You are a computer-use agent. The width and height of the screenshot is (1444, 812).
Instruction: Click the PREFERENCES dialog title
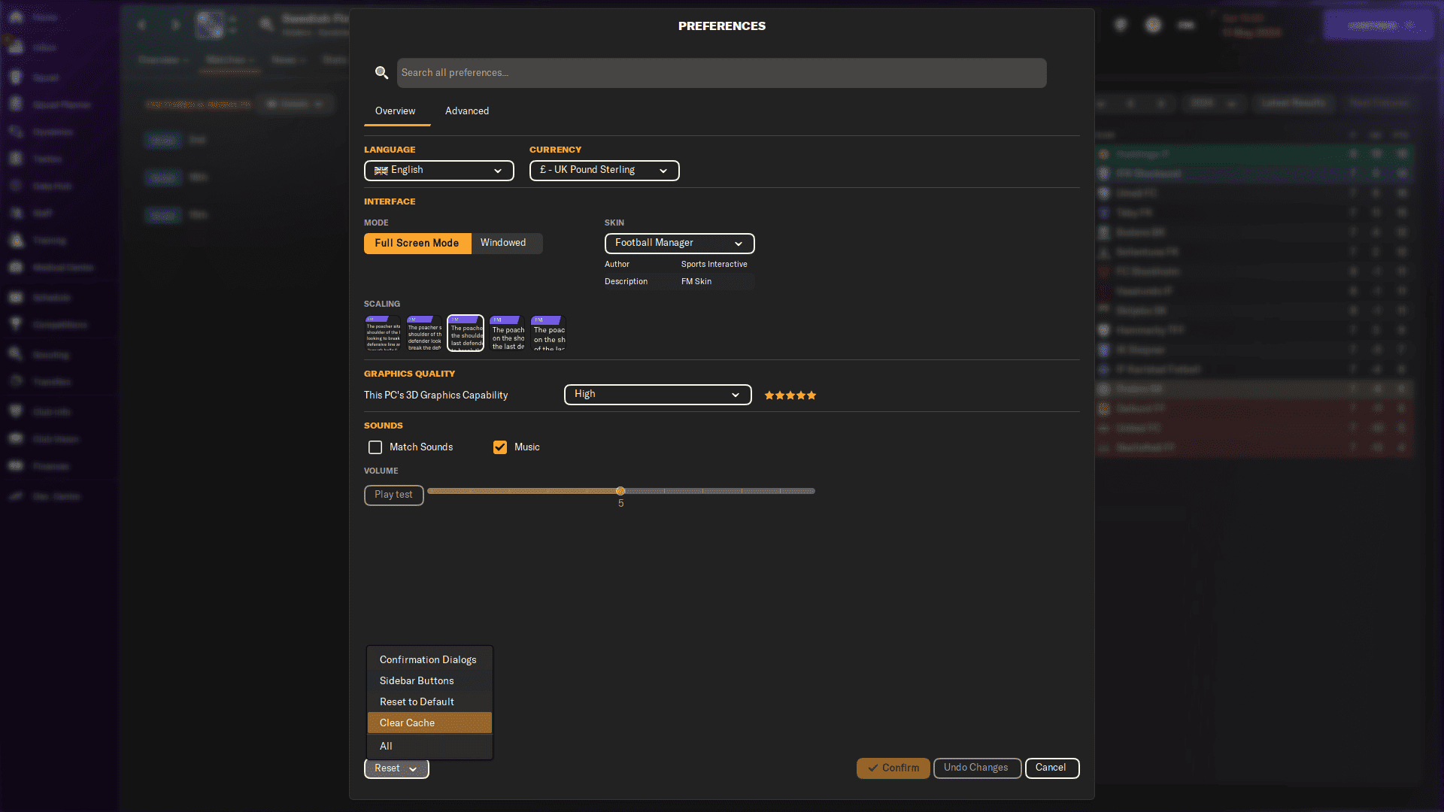(722, 26)
